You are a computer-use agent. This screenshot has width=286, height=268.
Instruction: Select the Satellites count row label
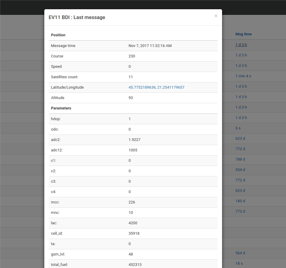pos(64,77)
